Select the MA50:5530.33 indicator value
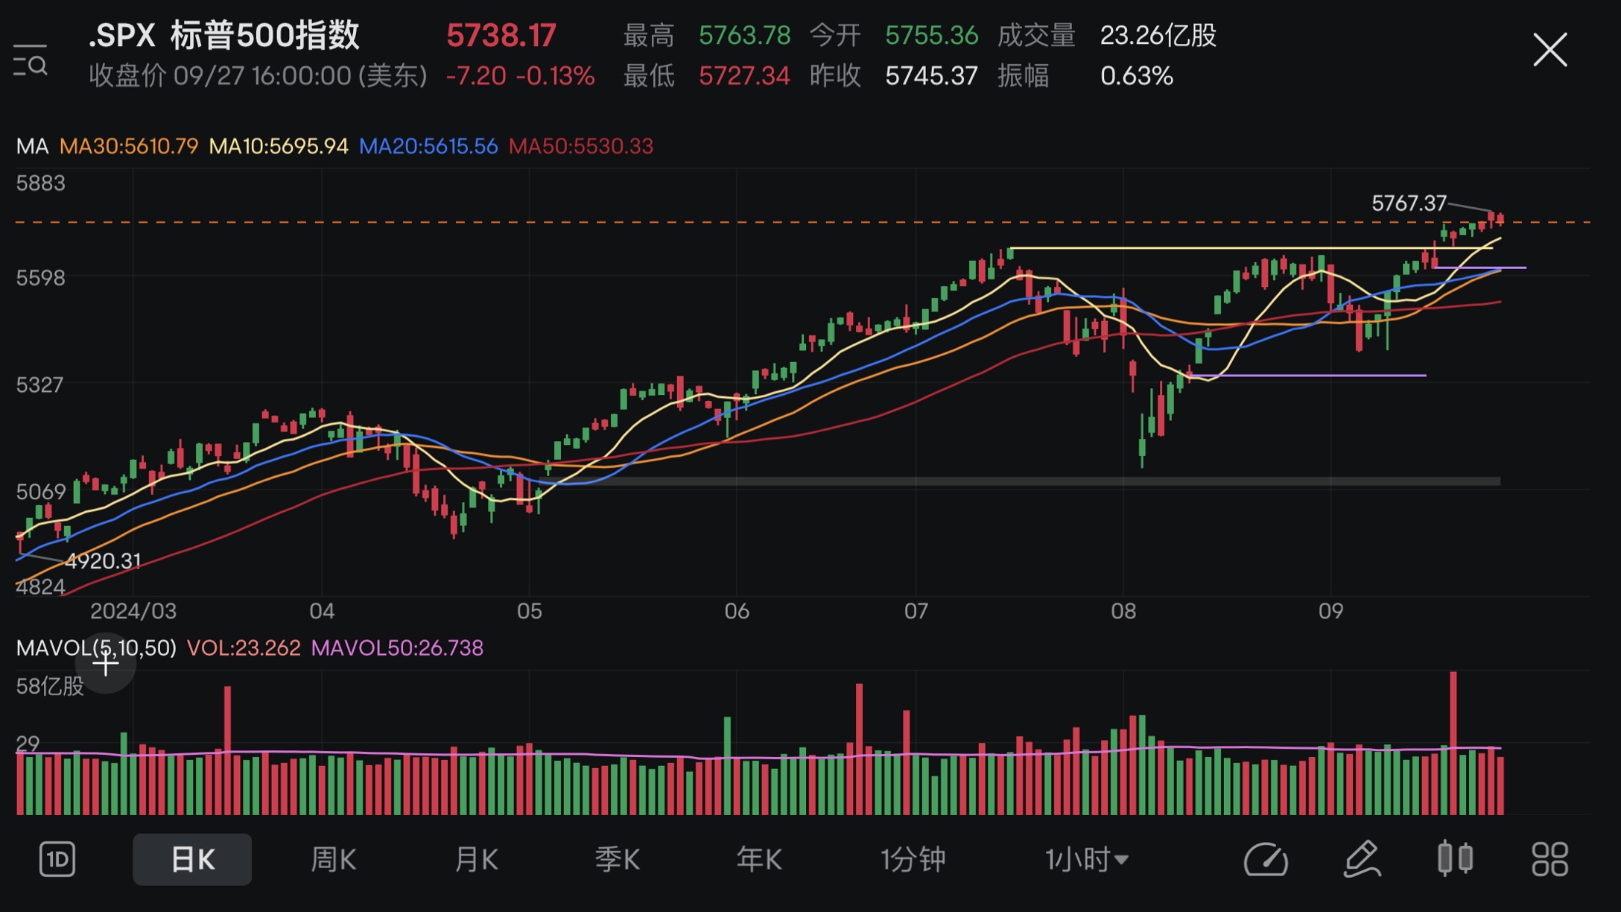This screenshot has height=912, width=1621. coord(581,146)
